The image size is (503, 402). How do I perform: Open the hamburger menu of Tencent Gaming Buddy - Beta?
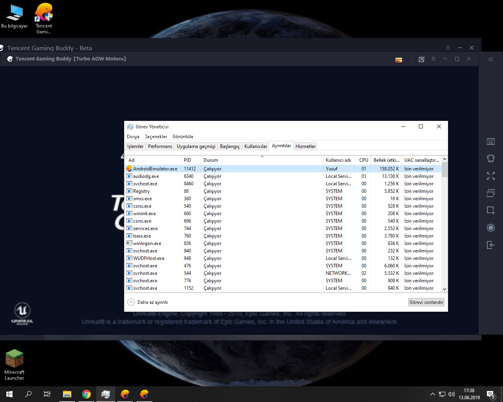(448, 48)
